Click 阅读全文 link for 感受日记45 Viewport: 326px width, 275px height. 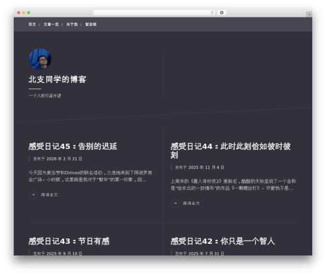[x=50, y=194]
